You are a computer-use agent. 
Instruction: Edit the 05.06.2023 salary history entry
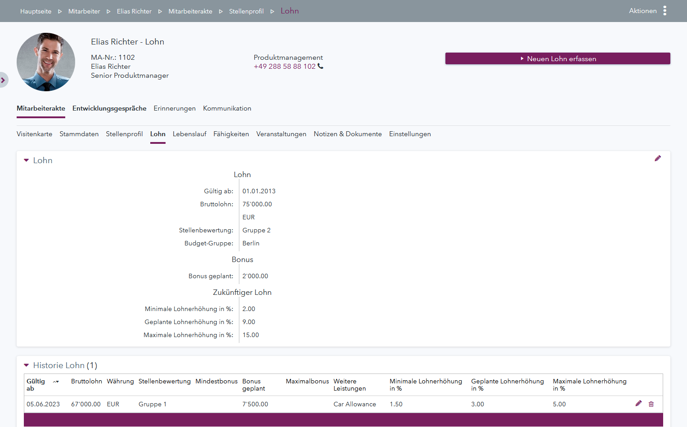click(x=638, y=404)
